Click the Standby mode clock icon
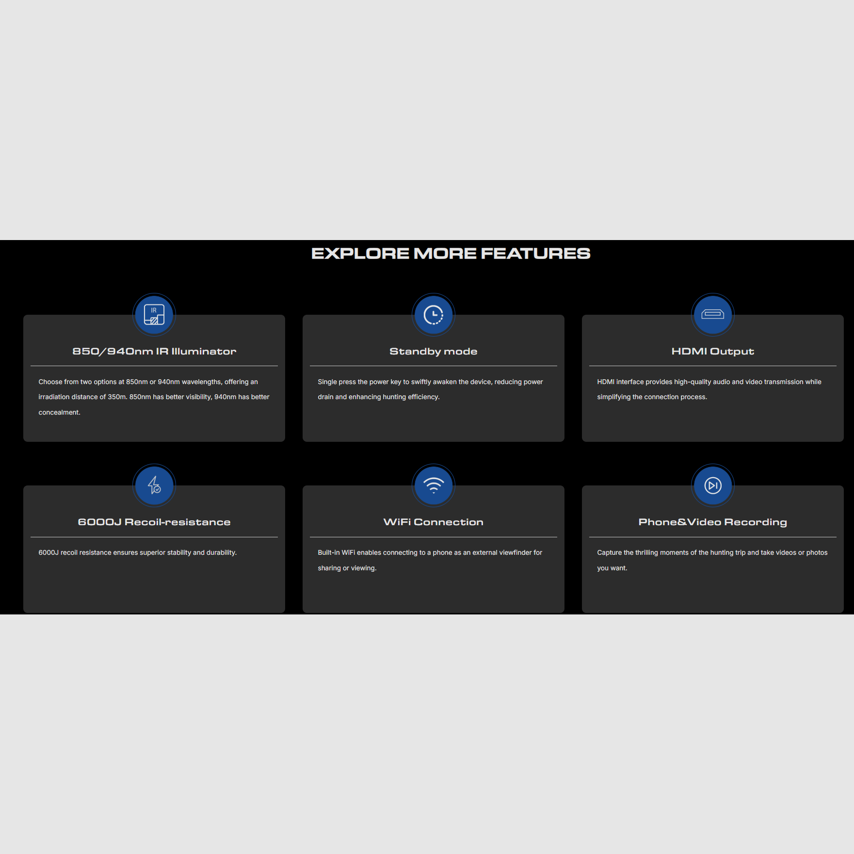854x854 pixels. pyautogui.click(x=434, y=315)
